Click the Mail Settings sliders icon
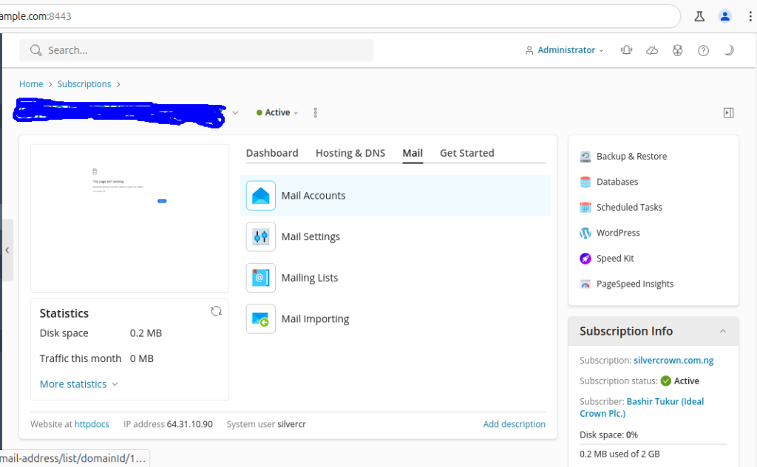The image size is (757, 467). click(x=260, y=237)
